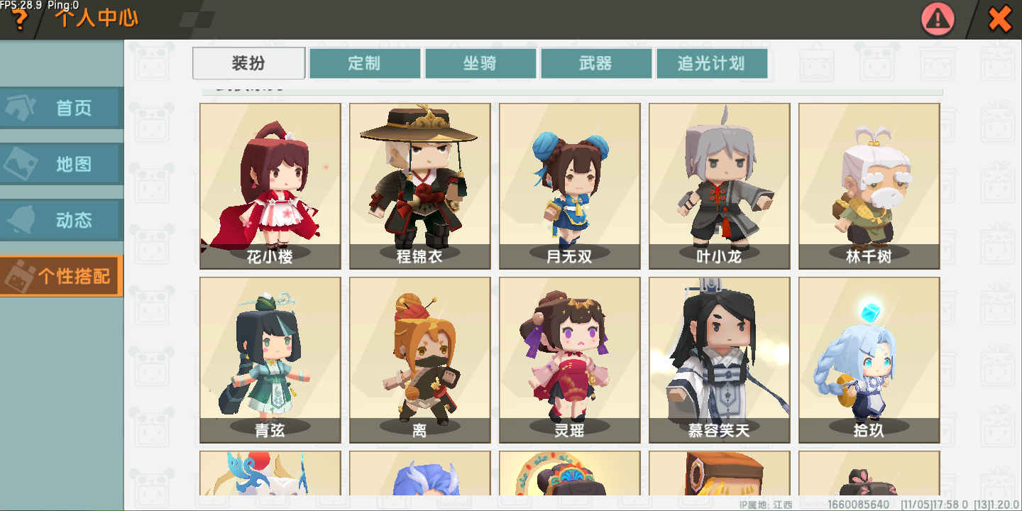Pick the 叶小龙 character skin
Viewport: 1022px width, 511px height.
(720, 186)
